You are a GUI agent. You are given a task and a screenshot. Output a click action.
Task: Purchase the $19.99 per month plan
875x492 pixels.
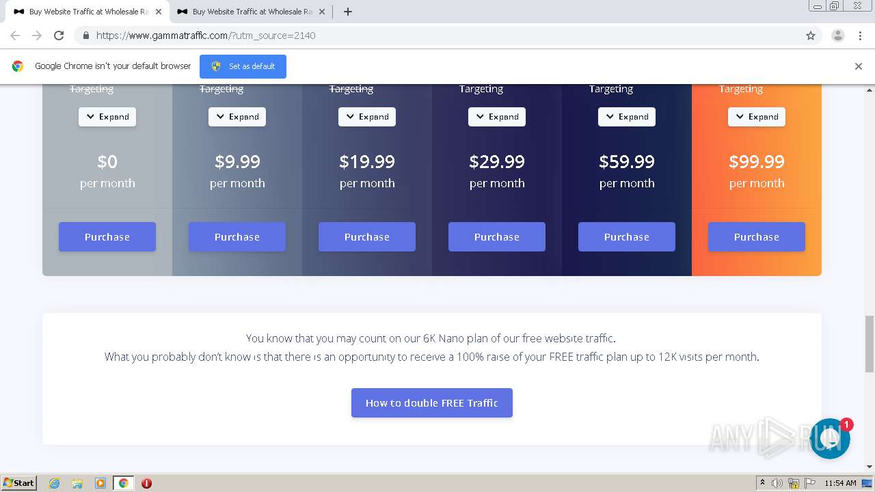[x=367, y=236]
